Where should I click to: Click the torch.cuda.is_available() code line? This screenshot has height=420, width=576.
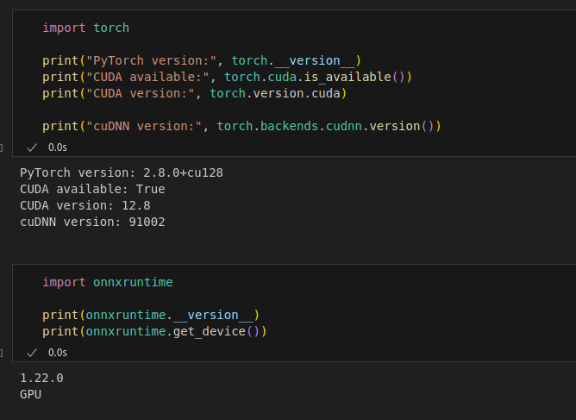click(x=228, y=77)
